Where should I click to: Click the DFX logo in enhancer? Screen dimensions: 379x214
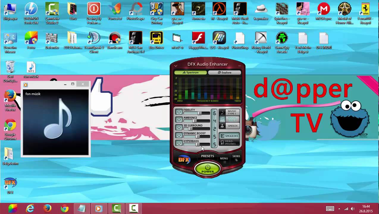[184, 160]
